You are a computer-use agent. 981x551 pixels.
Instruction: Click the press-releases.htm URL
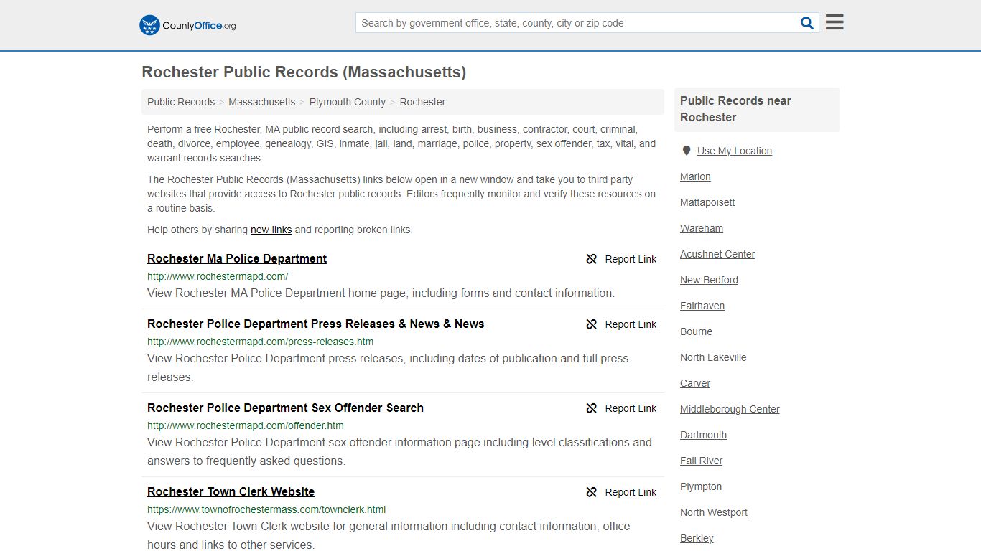(260, 342)
